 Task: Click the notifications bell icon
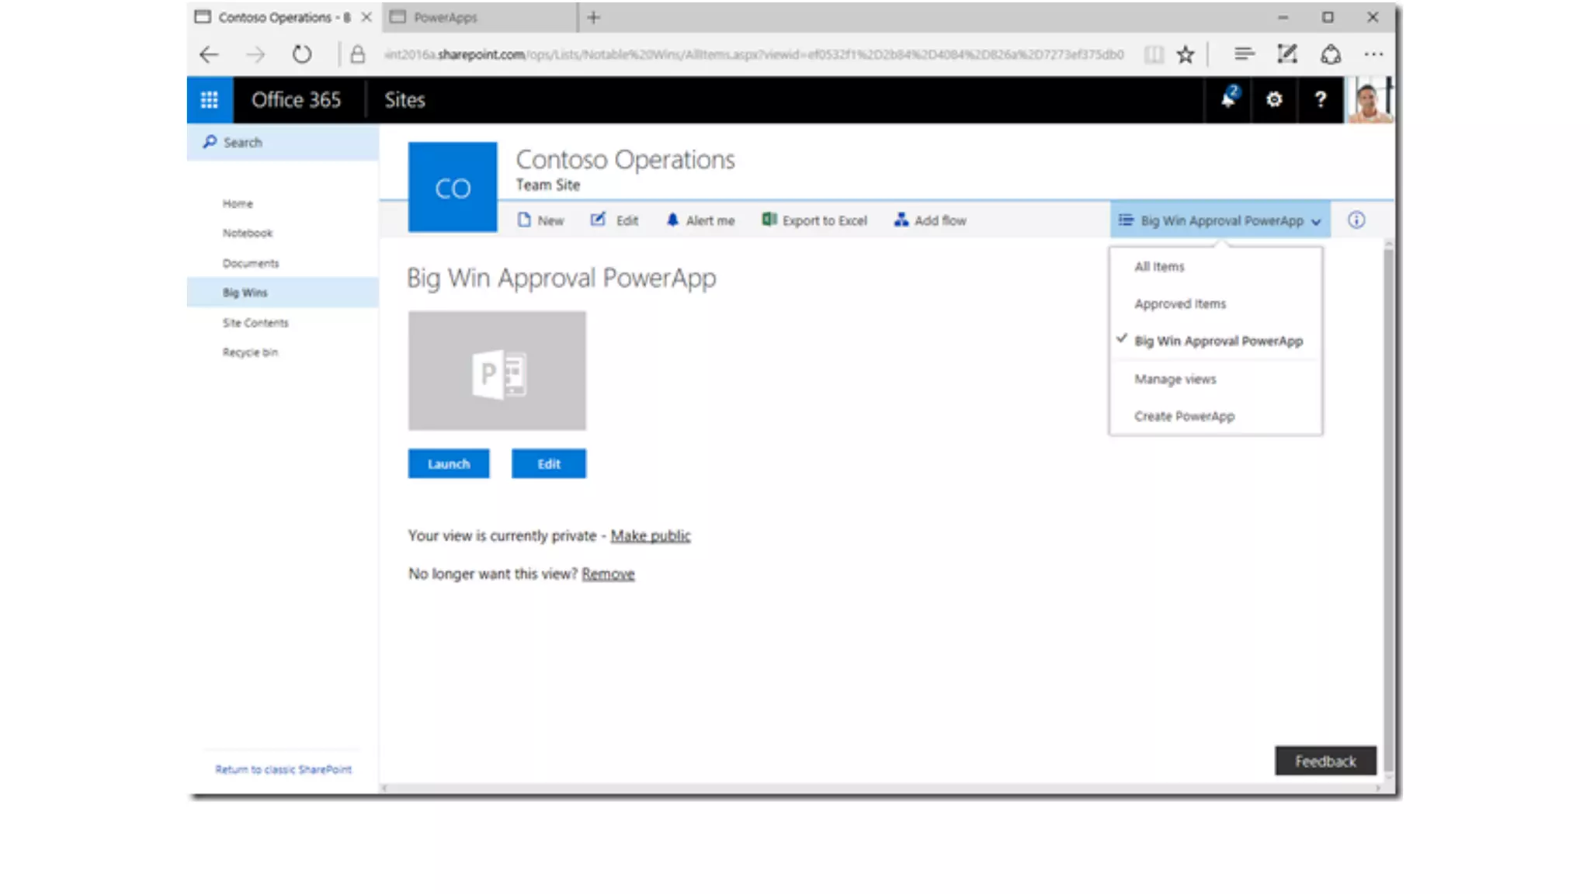[x=1228, y=99]
